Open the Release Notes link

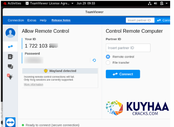click(x=61, y=20)
